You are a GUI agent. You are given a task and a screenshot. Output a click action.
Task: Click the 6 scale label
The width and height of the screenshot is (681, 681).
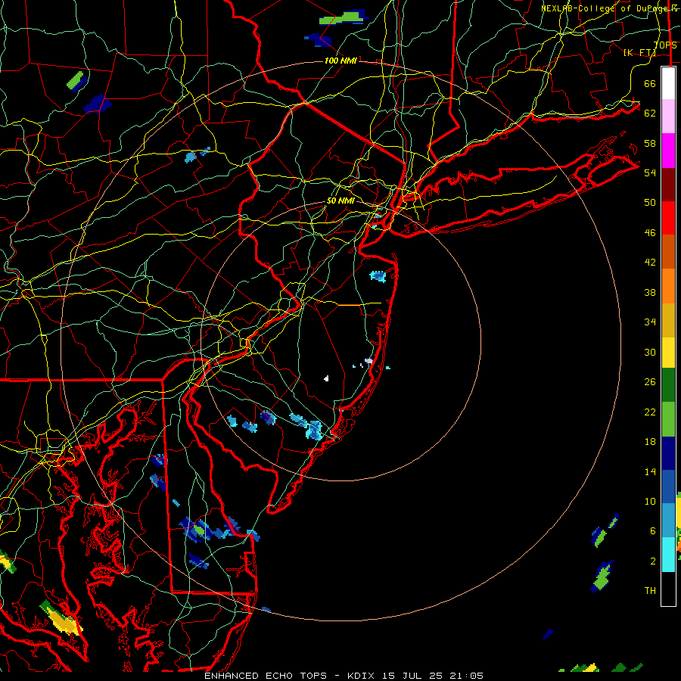coord(652,531)
